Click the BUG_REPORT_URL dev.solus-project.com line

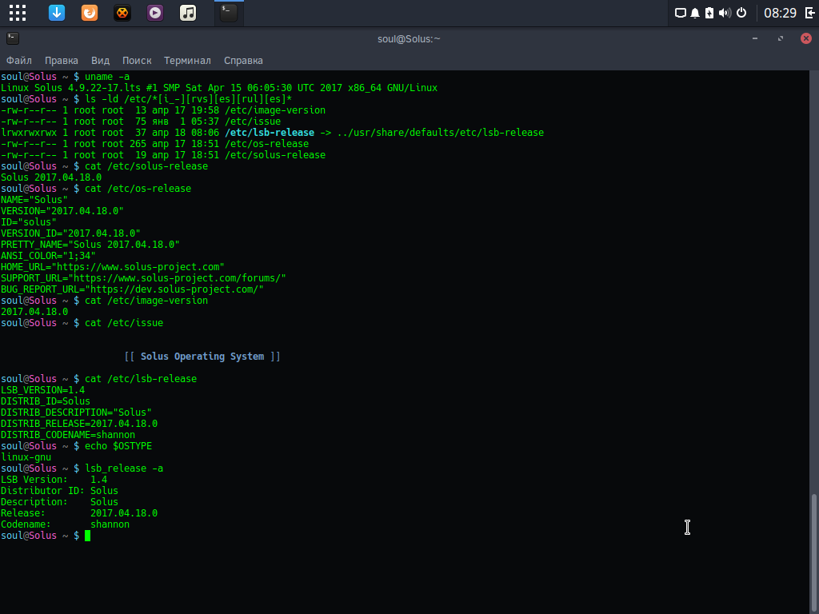coord(132,289)
